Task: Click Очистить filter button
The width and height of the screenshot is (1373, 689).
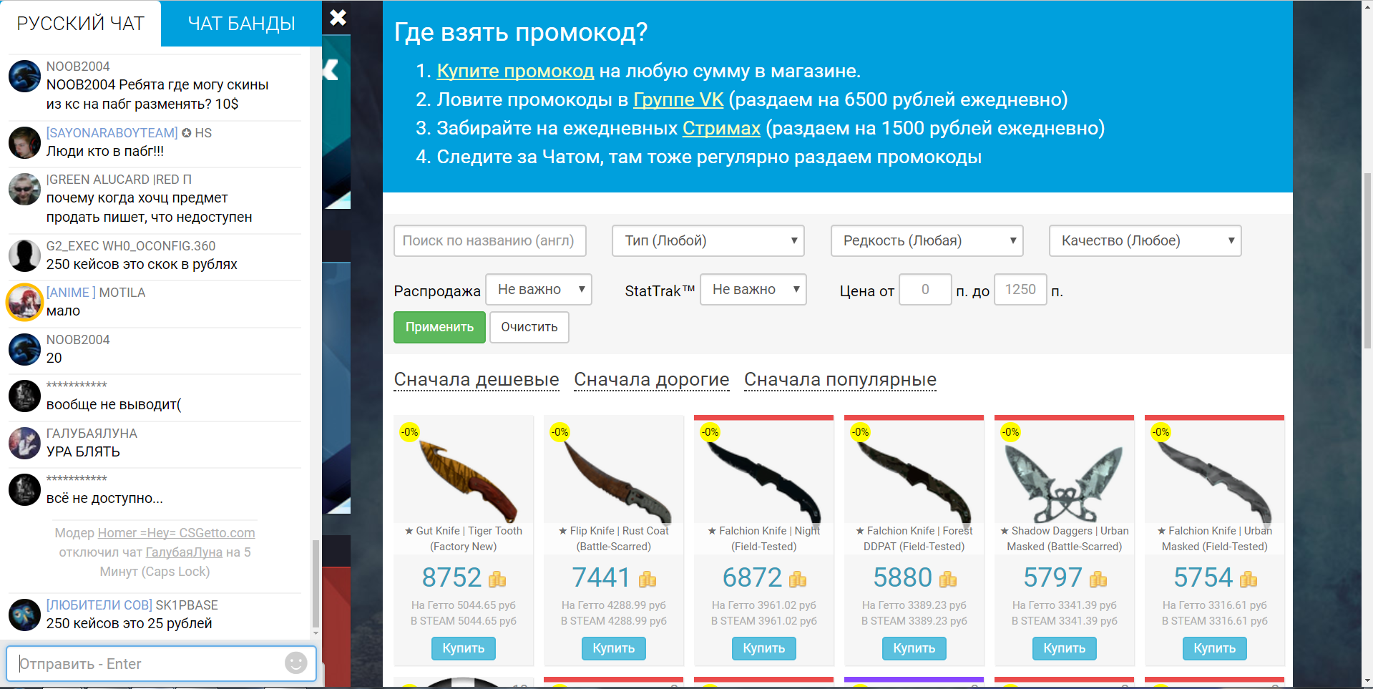Action: click(529, 327)
